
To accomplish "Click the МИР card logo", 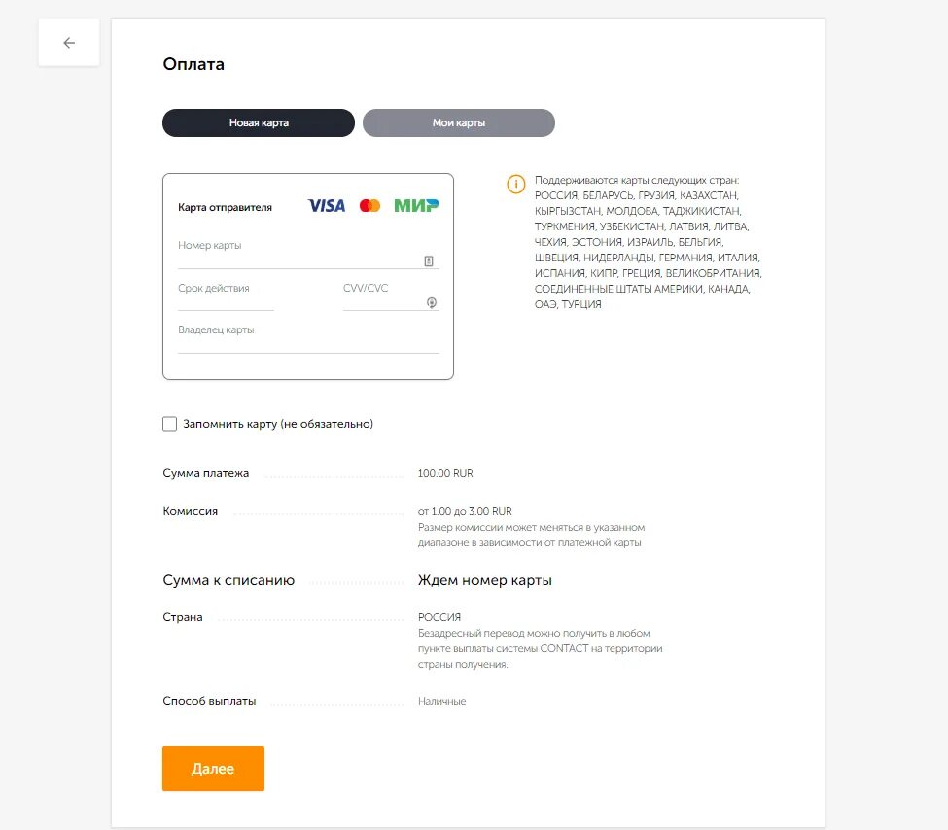I will (x=416, y=205).
